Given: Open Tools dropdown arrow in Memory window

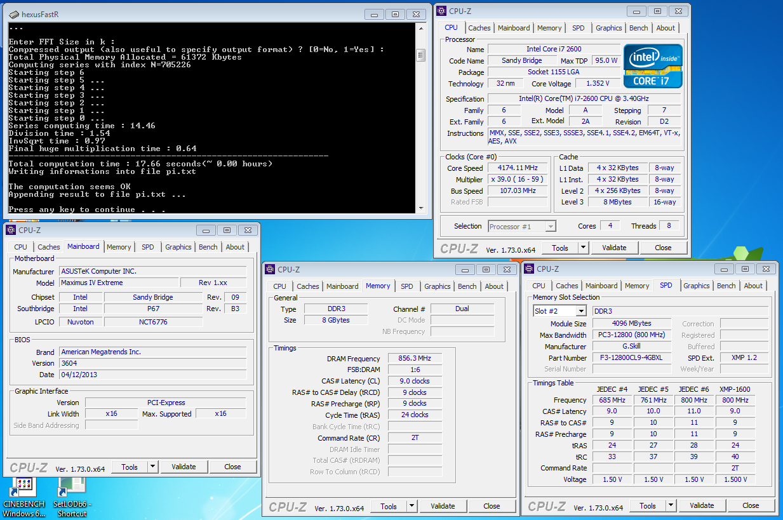Looking at the screenshot, I should pyautogui.click(x=412, y=506).
